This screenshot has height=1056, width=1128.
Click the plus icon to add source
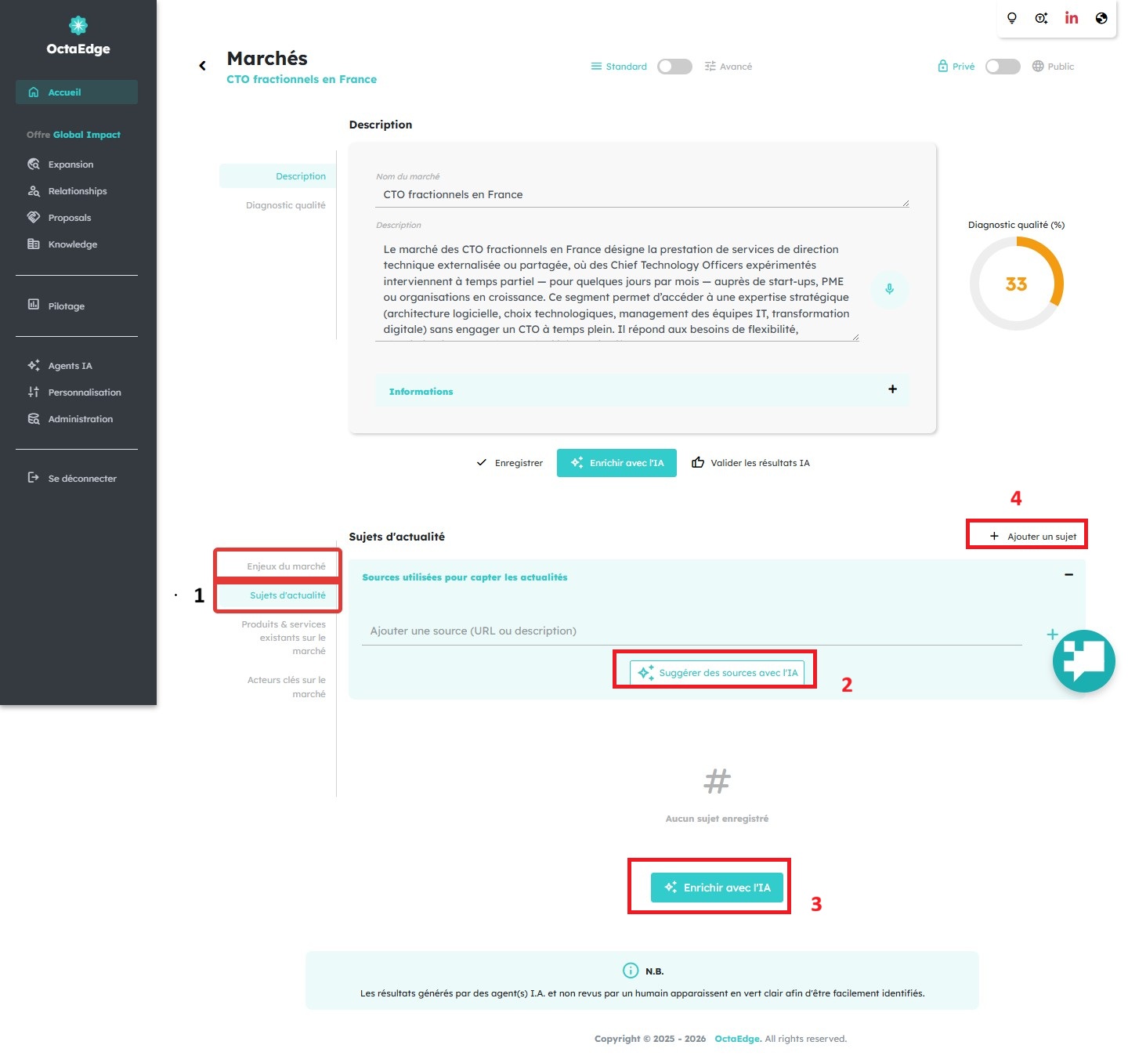1052,635
